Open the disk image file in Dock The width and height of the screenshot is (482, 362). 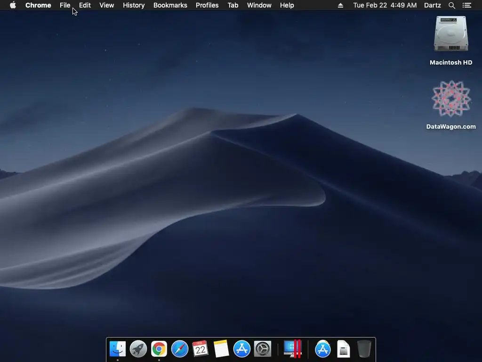(343, 349)
